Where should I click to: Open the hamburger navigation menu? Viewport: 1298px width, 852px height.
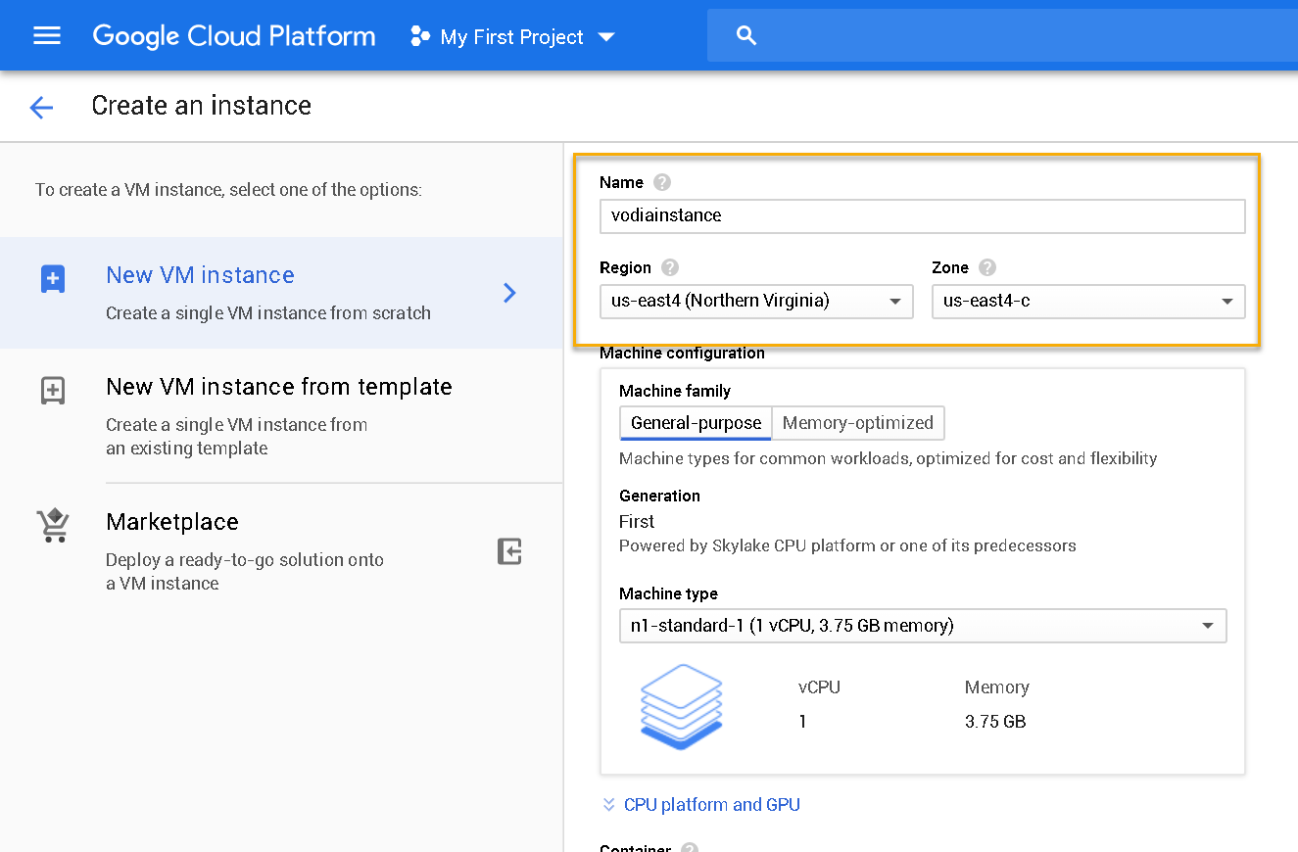[x=47, y=36]
